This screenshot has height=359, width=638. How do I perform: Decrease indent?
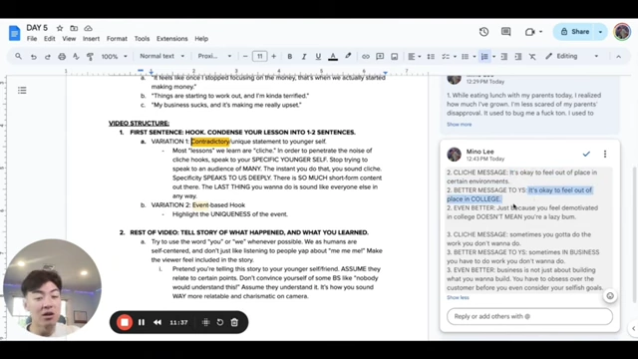coord(503,57)
